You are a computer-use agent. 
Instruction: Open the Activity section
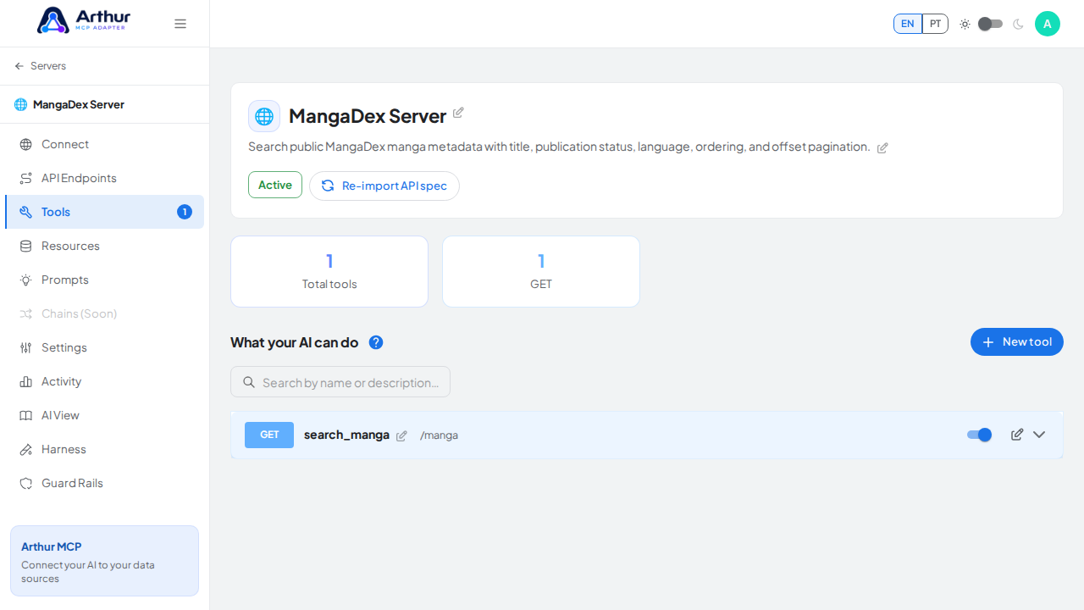coord(104,381)
